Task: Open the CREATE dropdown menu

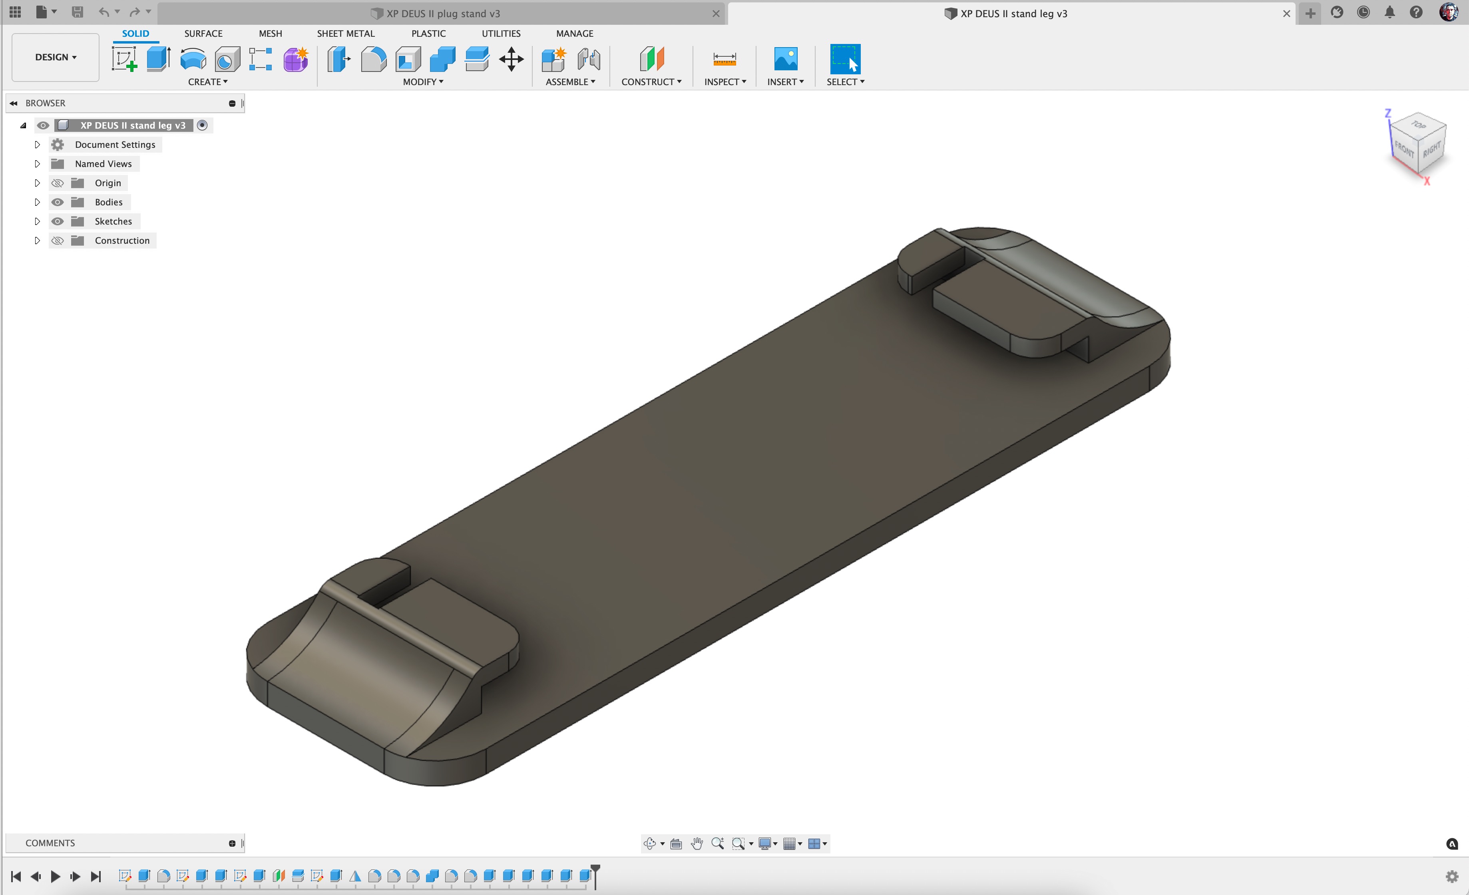Action: [207, 82]
